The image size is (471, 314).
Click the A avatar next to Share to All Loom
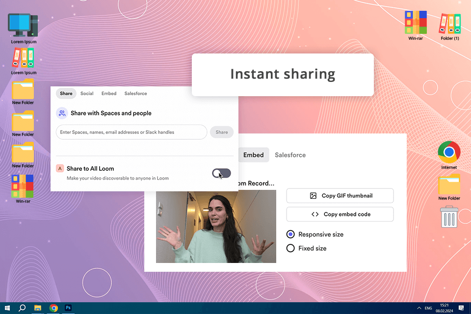60,169
